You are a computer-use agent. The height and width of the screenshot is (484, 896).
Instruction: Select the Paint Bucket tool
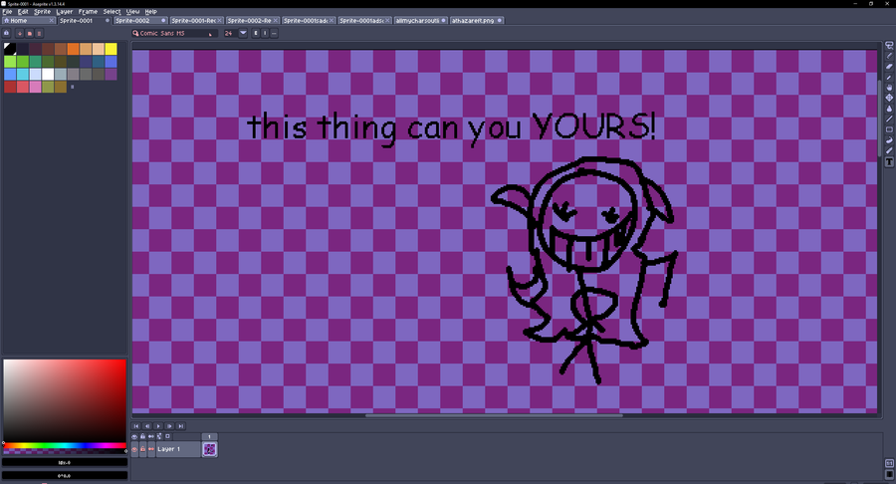tap(889, 109)
